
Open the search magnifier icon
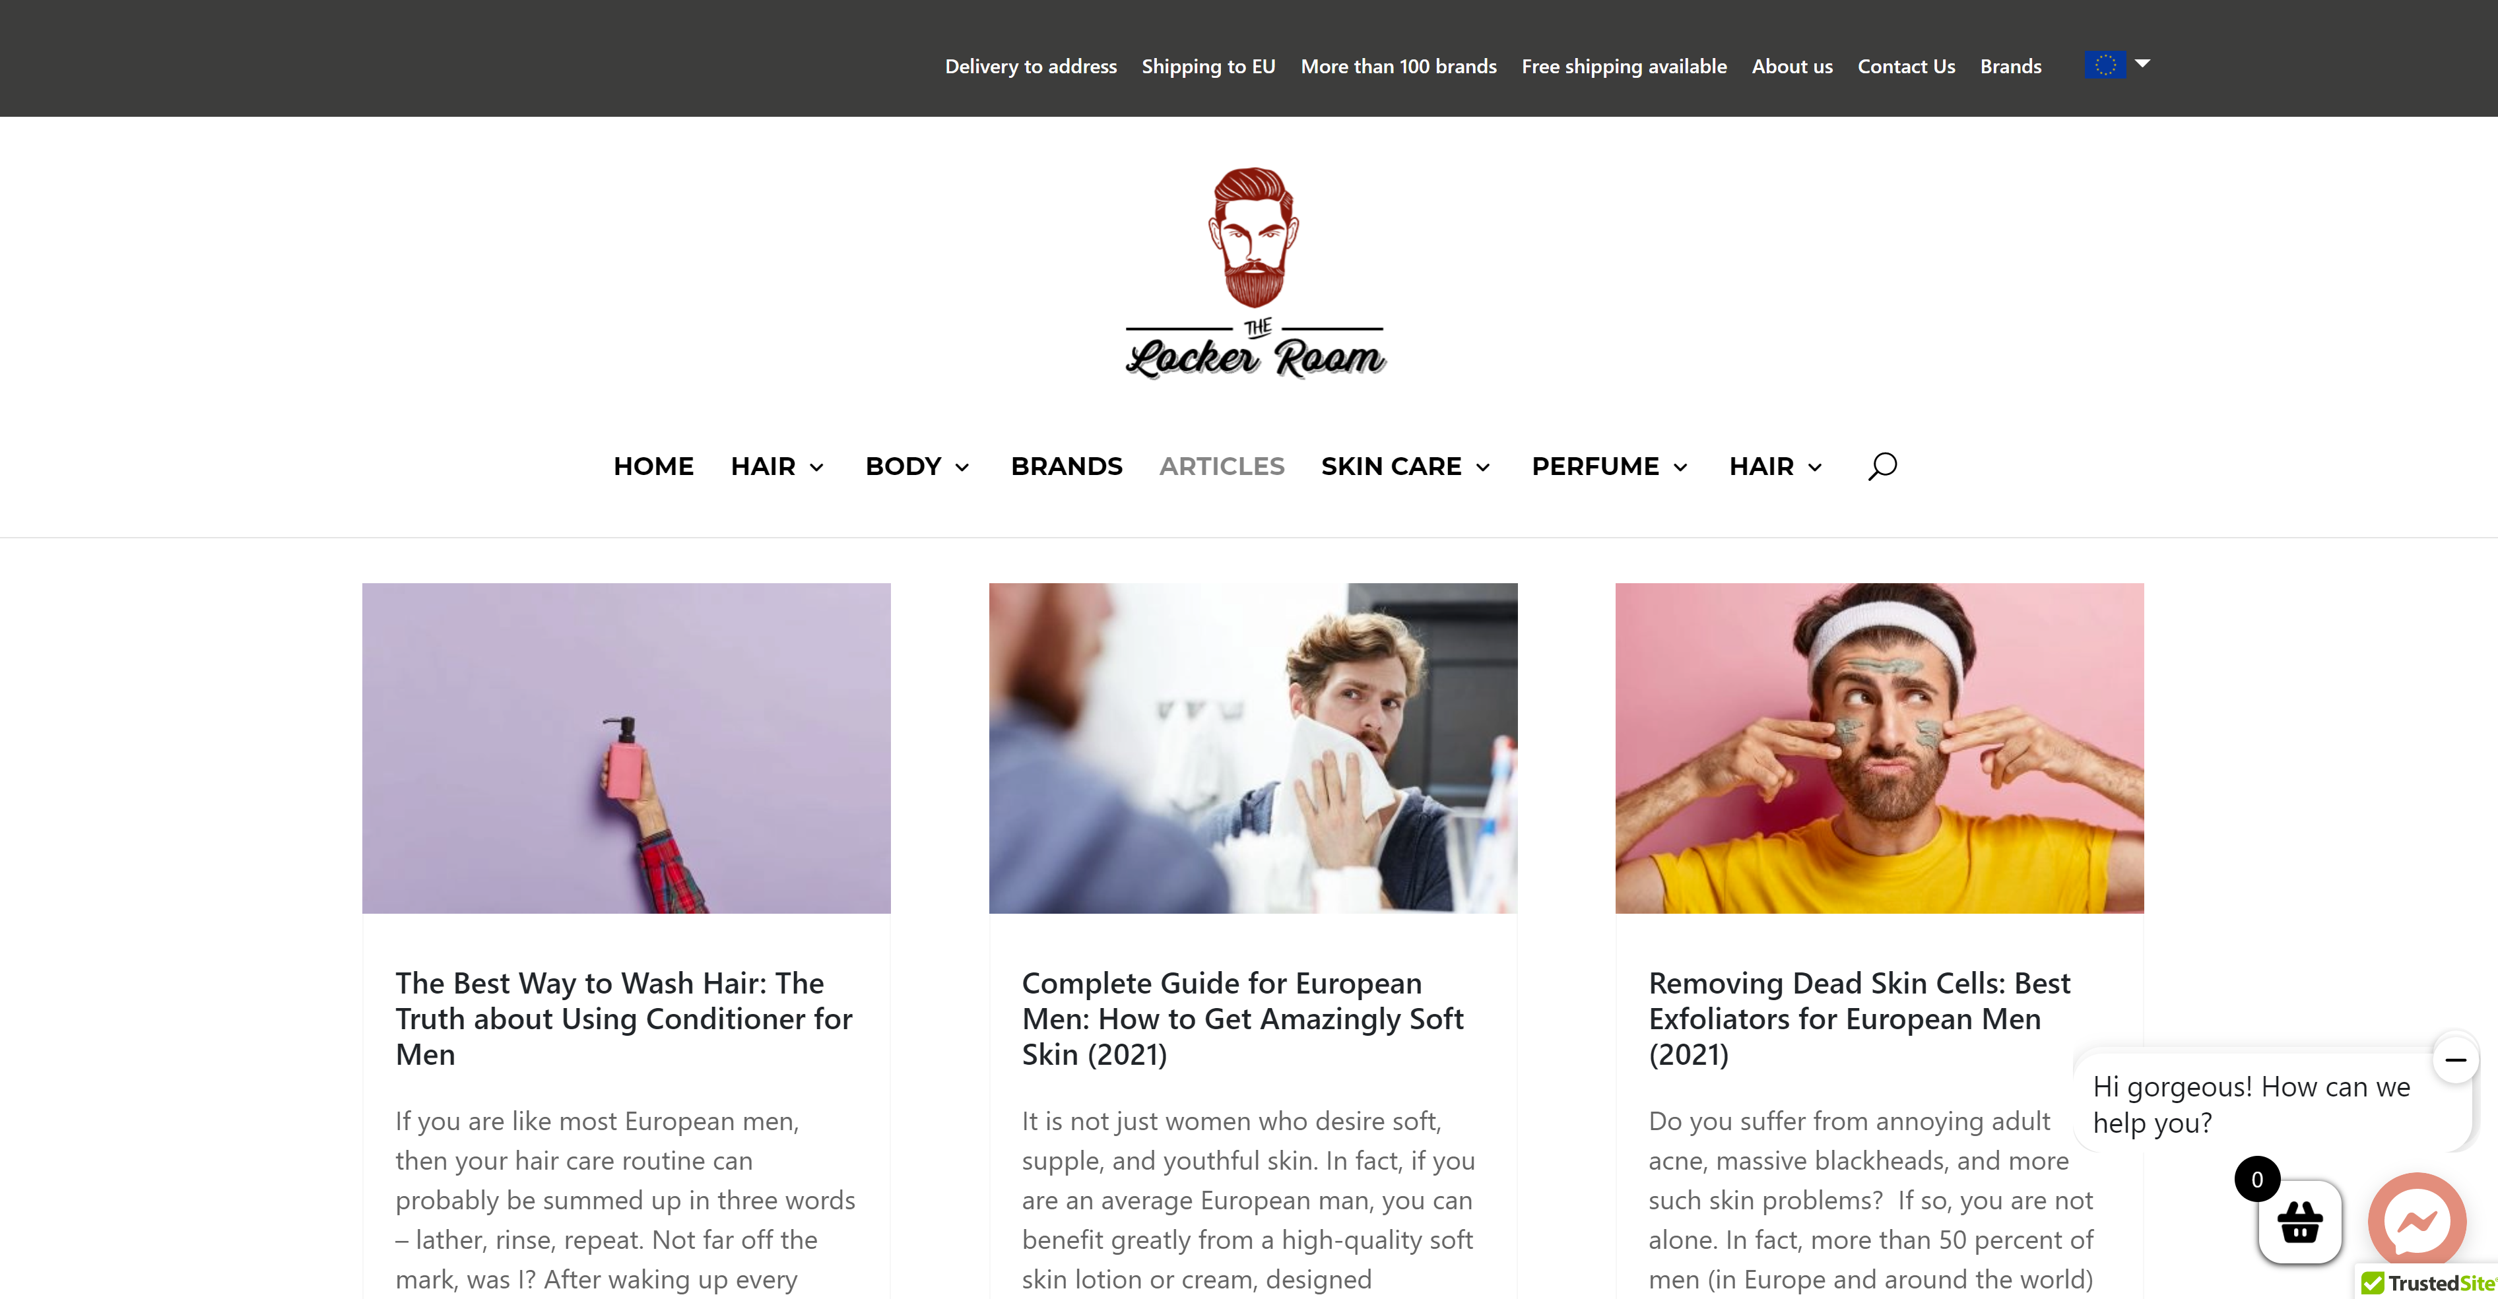pos(1882,466)
